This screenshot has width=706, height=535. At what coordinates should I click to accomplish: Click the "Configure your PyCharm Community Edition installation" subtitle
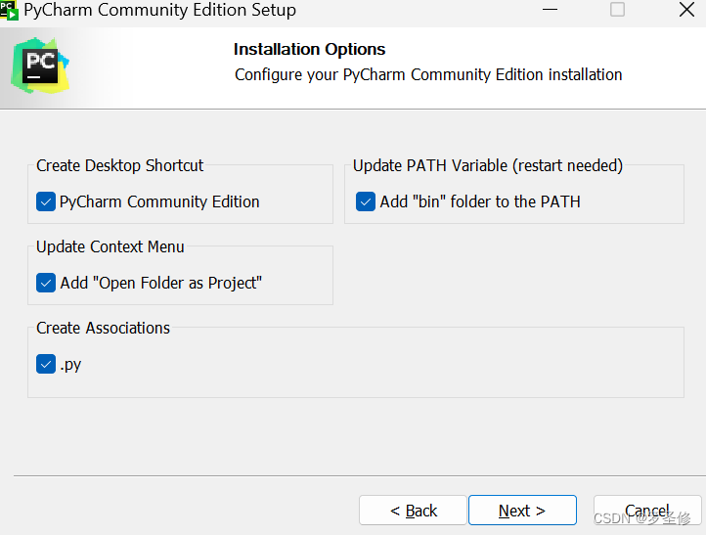tap(428, 74)
